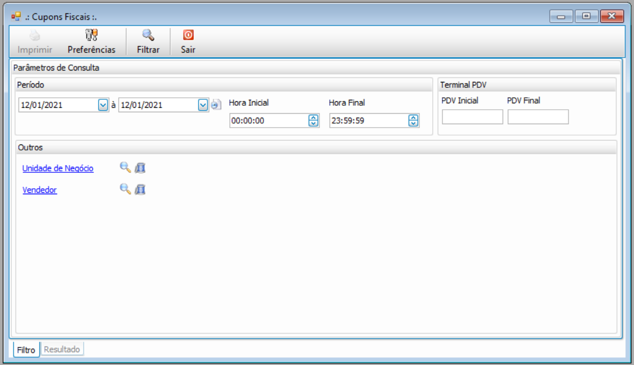
Task: Search Unidade de Negócio with magnifier icon
Action: tap(125, 167)
